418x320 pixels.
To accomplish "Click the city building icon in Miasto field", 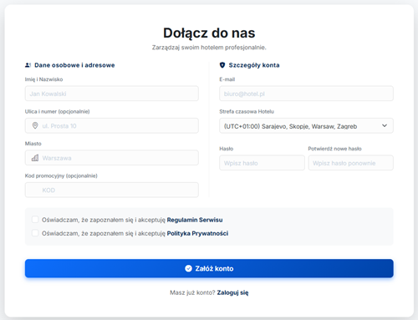I will (35, 158).
